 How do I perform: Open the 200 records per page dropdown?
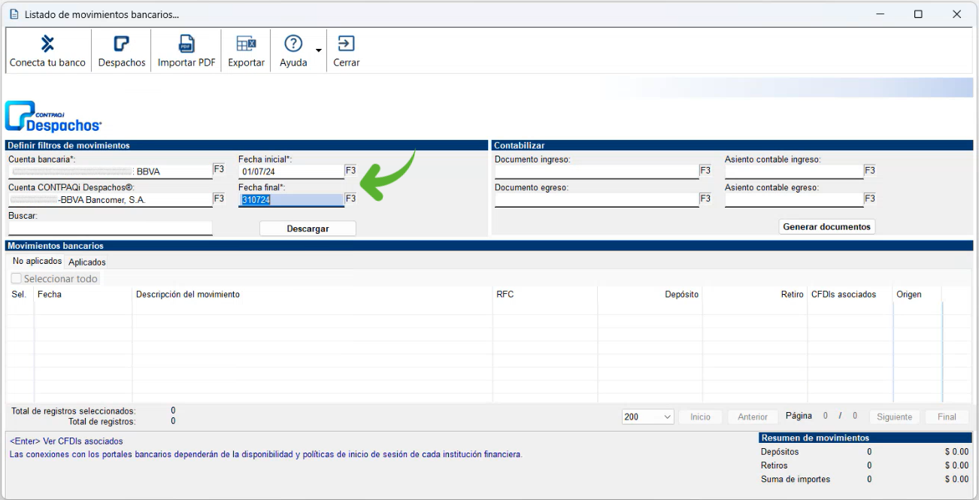(x=647, y=417)
